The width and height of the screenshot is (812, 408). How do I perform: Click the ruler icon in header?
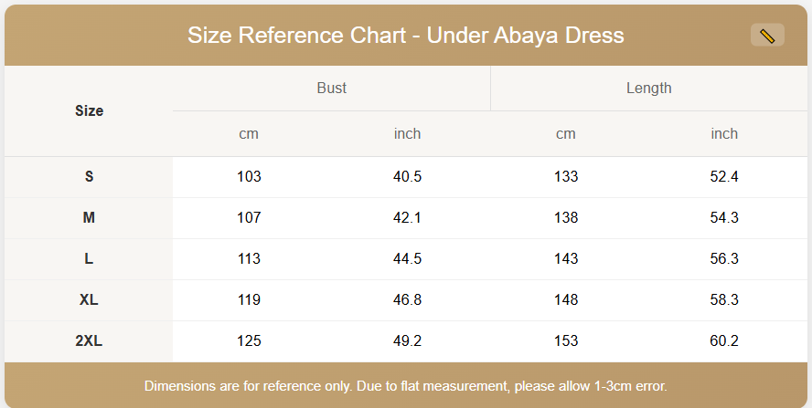click(767, 36)
